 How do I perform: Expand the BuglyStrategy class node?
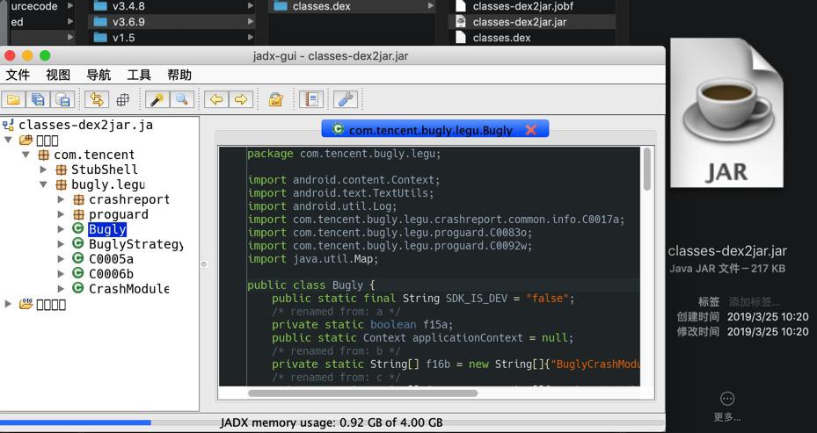pos(61,243)
